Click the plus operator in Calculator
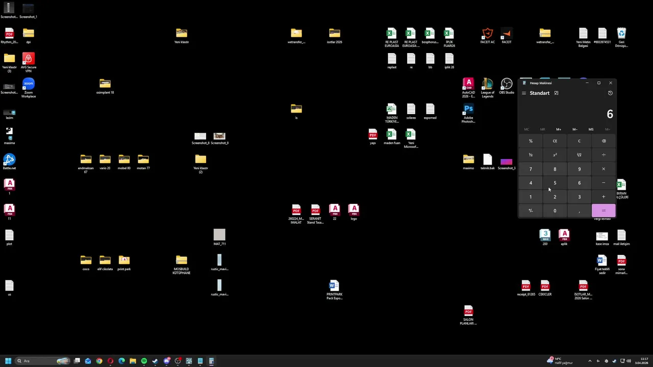The width and height of the screenshot is (653, 367). pos(604,197)
